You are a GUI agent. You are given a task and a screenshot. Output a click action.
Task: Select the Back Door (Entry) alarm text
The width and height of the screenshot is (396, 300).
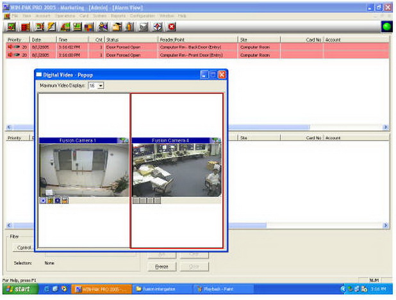point(190,47)
